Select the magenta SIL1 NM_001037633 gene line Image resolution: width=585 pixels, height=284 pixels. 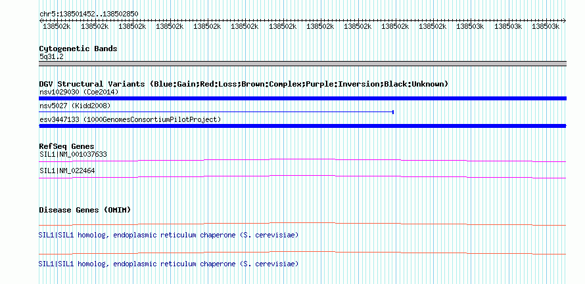302,161
